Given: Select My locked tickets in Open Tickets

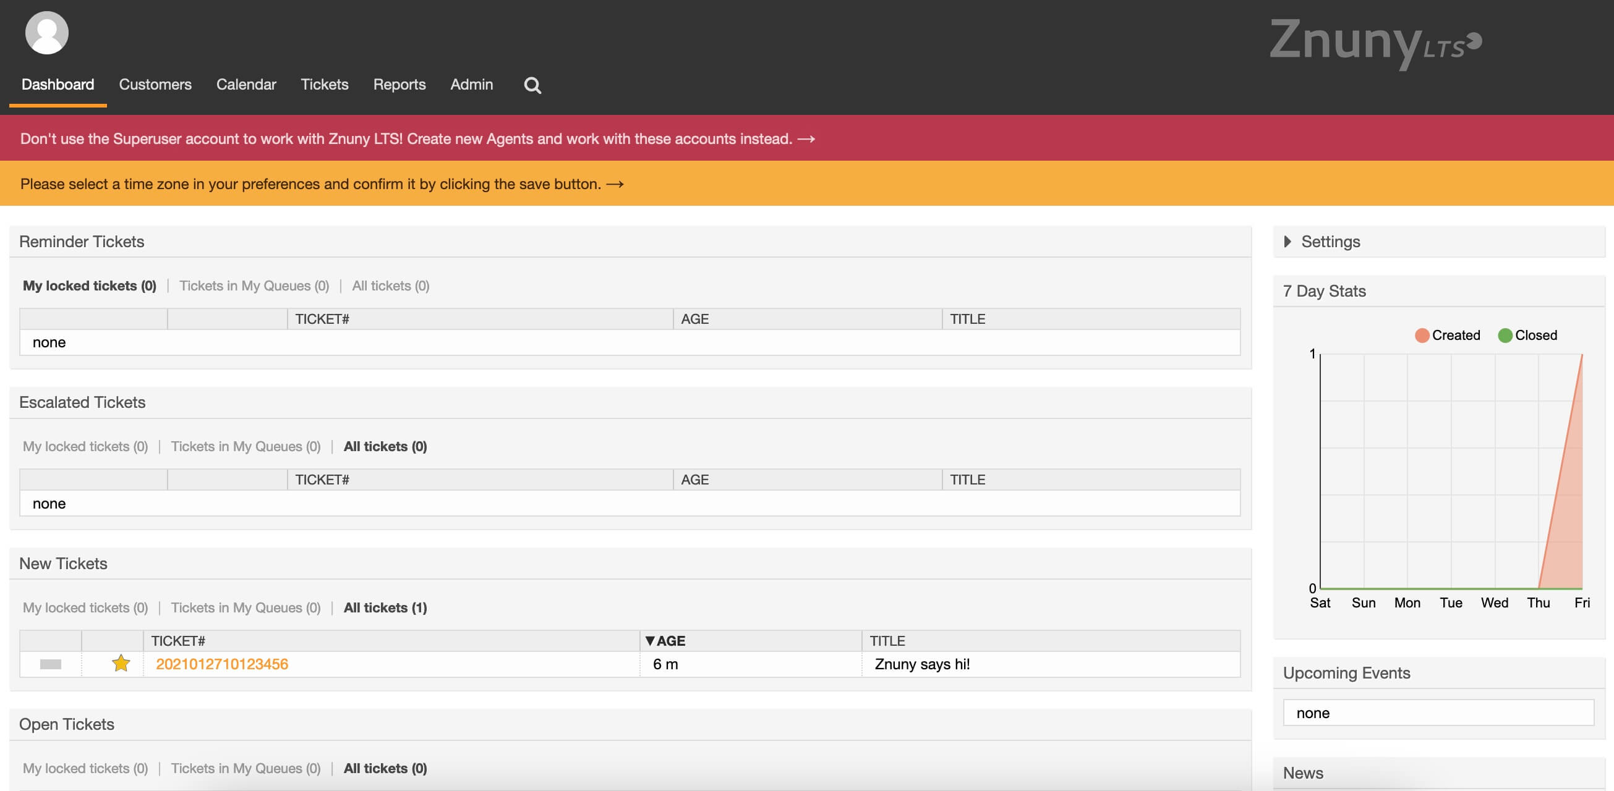Looking at the screenshot, I should 85,768.
